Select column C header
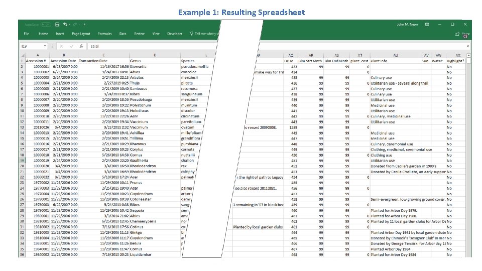 [103, 55]
